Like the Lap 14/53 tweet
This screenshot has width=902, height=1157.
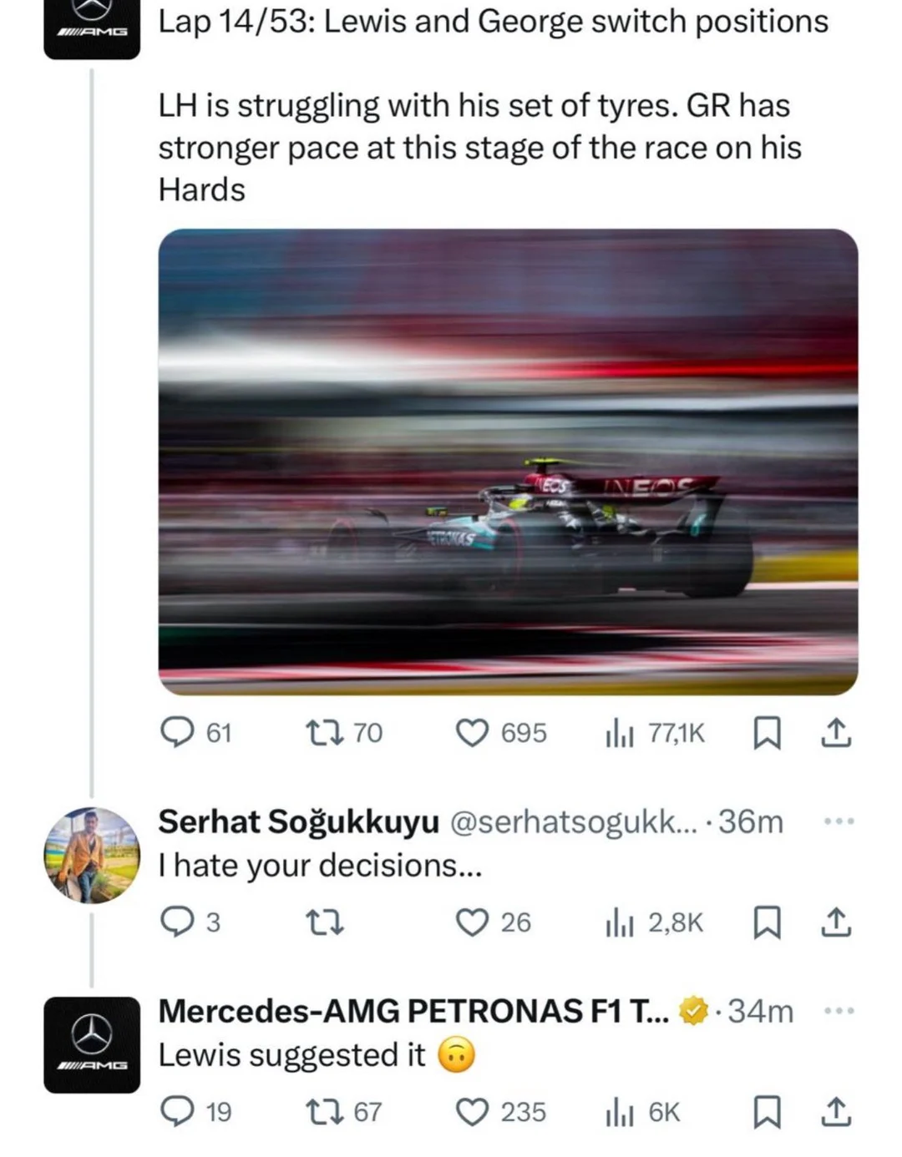click(477, 733)
